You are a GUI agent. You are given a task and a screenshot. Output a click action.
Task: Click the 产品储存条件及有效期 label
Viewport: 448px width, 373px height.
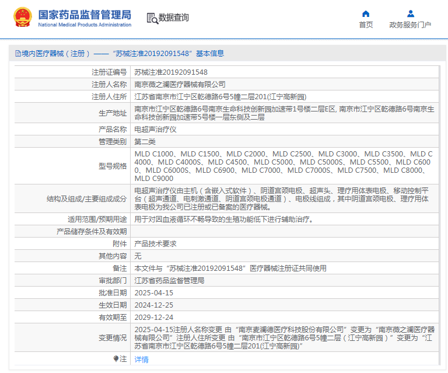[92, 232]
